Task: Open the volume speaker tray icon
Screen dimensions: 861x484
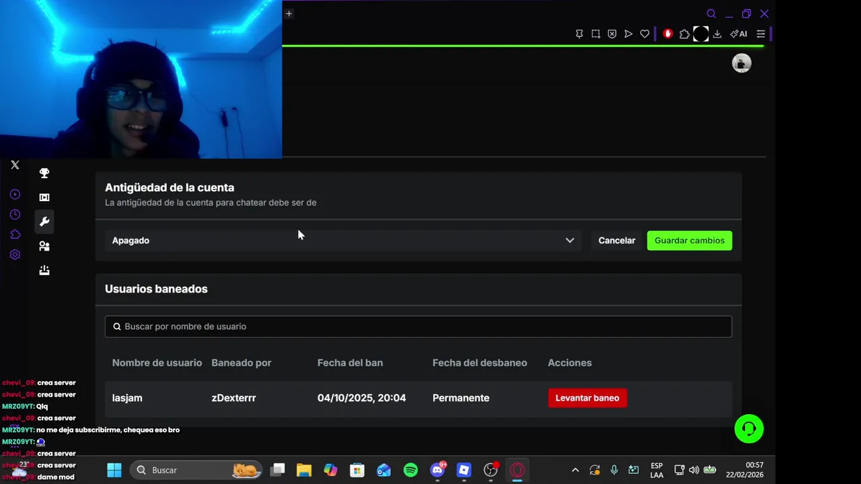Action: (694, 470)
